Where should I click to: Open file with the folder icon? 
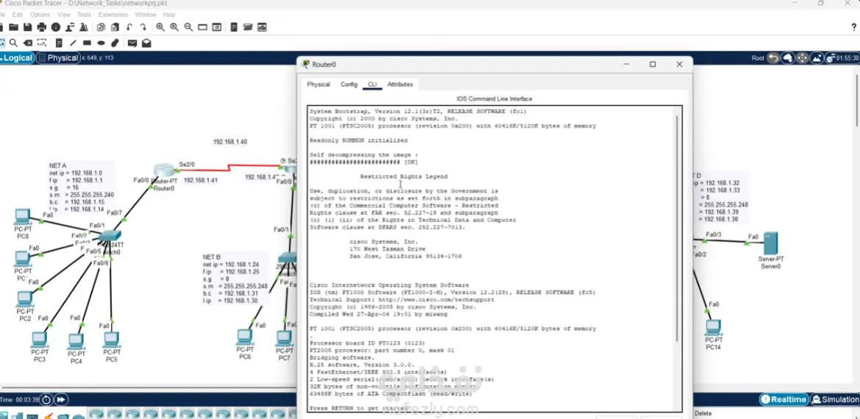(14, 27)
